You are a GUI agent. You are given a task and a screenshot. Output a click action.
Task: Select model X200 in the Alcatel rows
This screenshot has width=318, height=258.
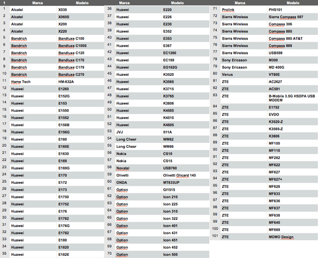[x=81, y=24]
